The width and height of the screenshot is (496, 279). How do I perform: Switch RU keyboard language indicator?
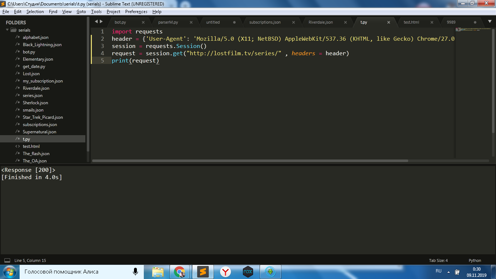[x=439, y=271]
